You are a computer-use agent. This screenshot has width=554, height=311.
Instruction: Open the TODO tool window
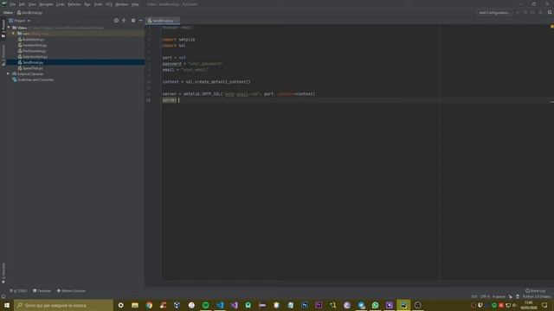click(x=18, y=291)
